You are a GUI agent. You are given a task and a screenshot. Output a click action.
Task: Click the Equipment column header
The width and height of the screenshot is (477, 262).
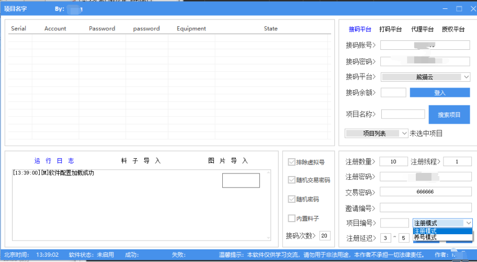click(x=191, y=29)
